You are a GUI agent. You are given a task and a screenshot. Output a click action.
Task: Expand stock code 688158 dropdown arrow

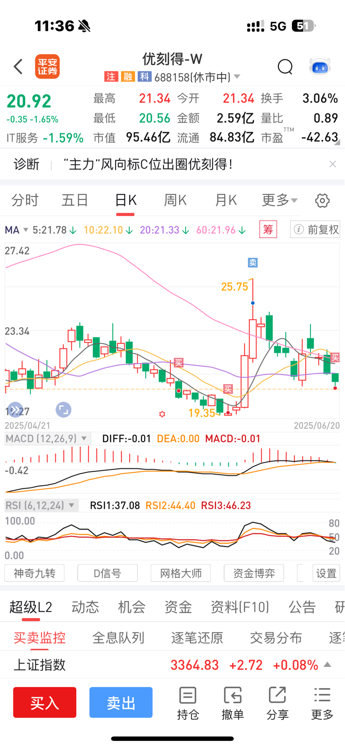click(x=237, y=77)
